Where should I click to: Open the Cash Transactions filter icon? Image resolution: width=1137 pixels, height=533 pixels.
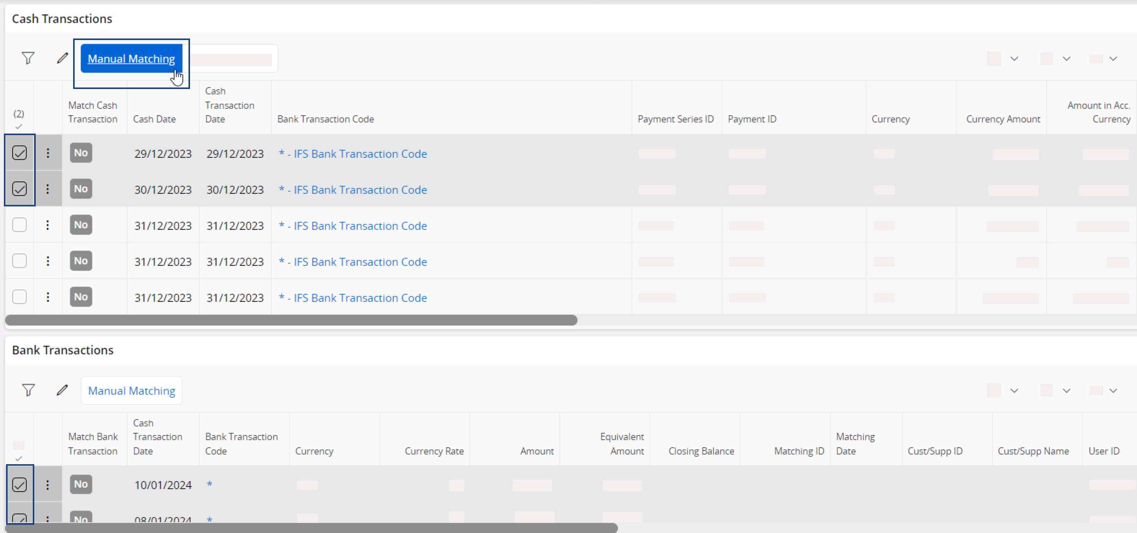click(28, 58)
